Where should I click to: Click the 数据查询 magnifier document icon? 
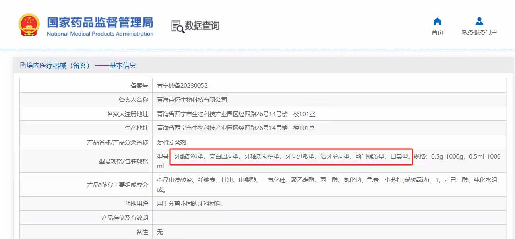click(178, 26)
